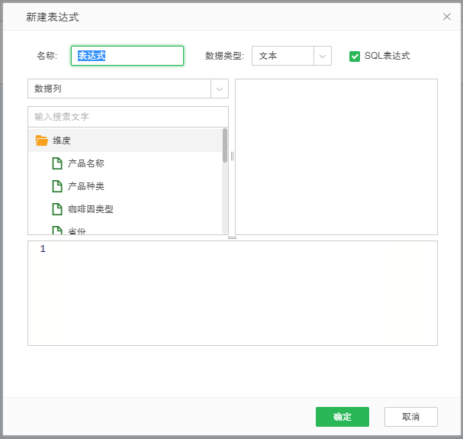Focus the 名称 text input
Screen dimensions: 463x439
click(x=127, y=56)
